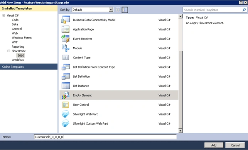Open the Online Templates section
The image size is (248, 150).
coord(29,67)
